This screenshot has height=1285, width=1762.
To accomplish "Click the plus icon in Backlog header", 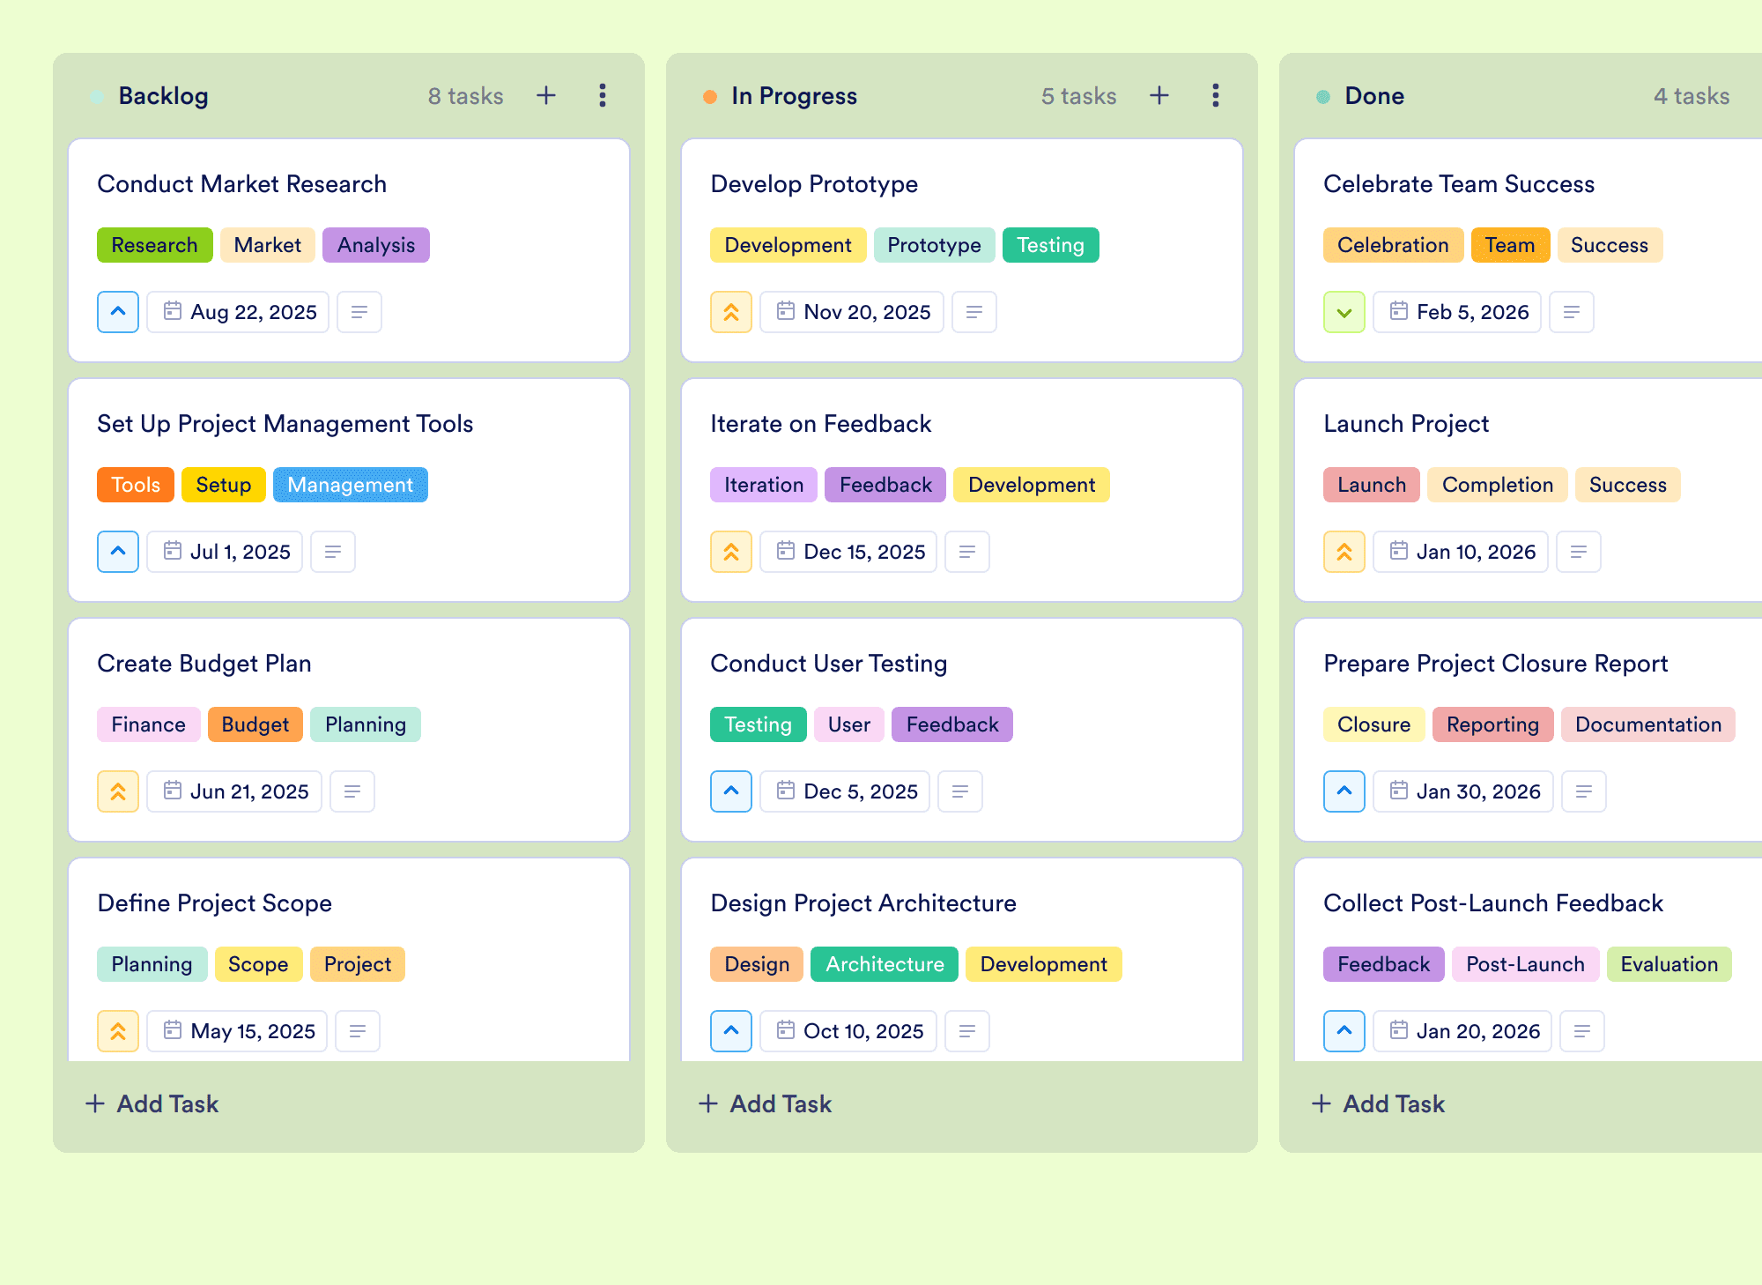I will pos(546,95).
